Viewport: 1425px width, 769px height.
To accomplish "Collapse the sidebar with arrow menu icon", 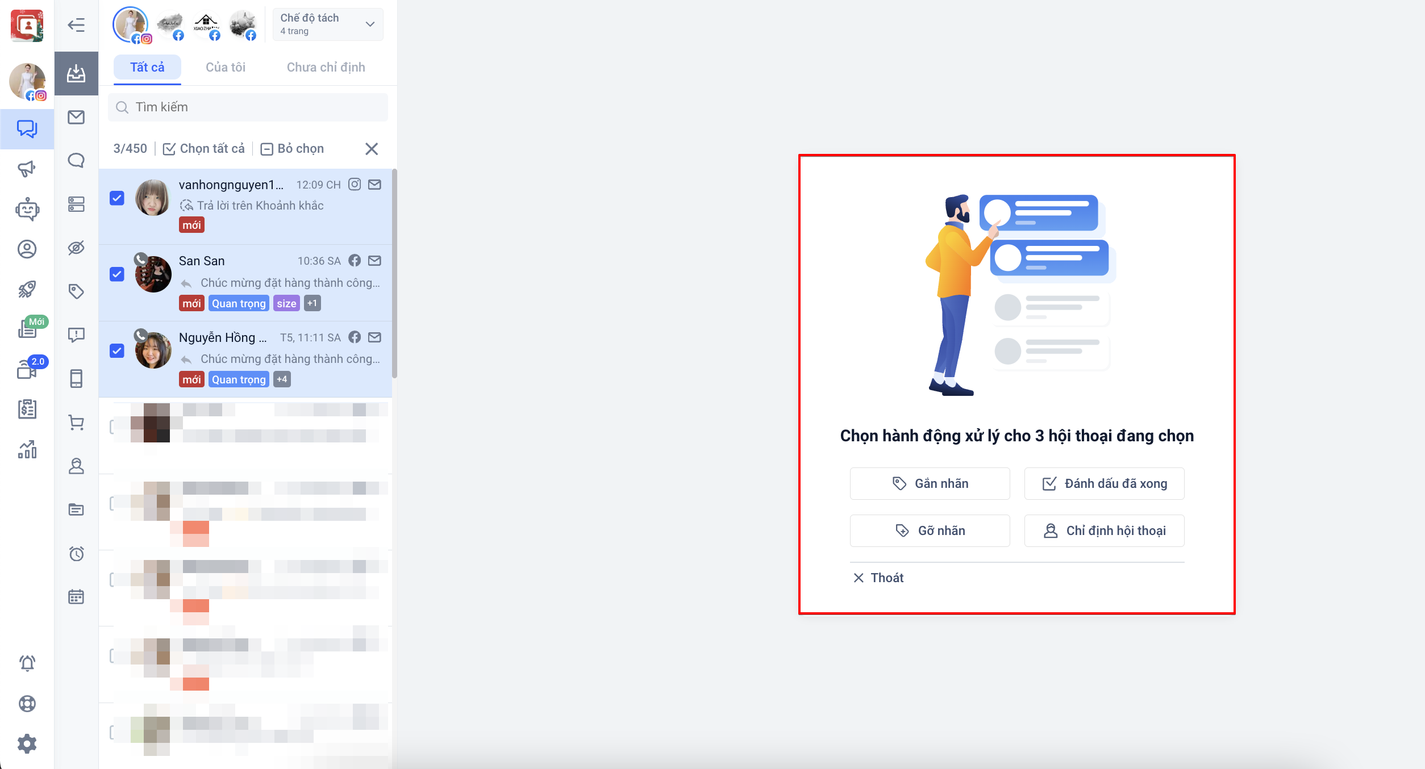I will pos(76,25).
